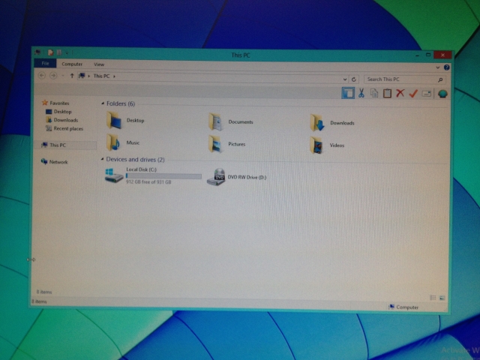The height and width of the screenshot is (360, 480).
Task: Click the Copy icon in toolbar
Action: [373, 93]
